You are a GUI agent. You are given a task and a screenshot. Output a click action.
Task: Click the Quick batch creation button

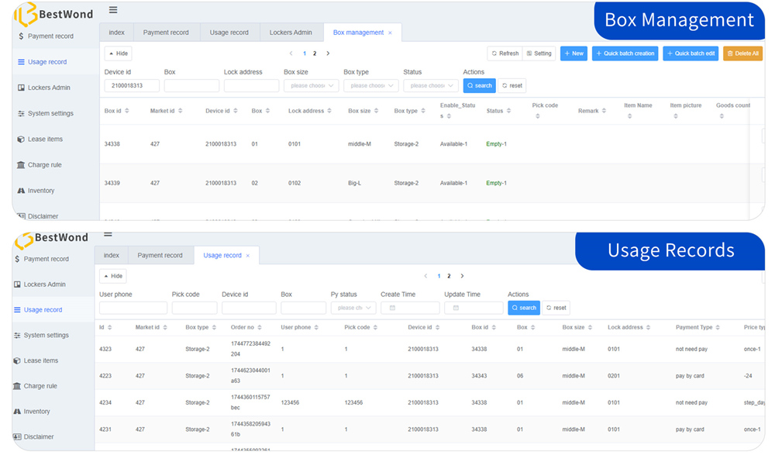(x=625, y=53)
